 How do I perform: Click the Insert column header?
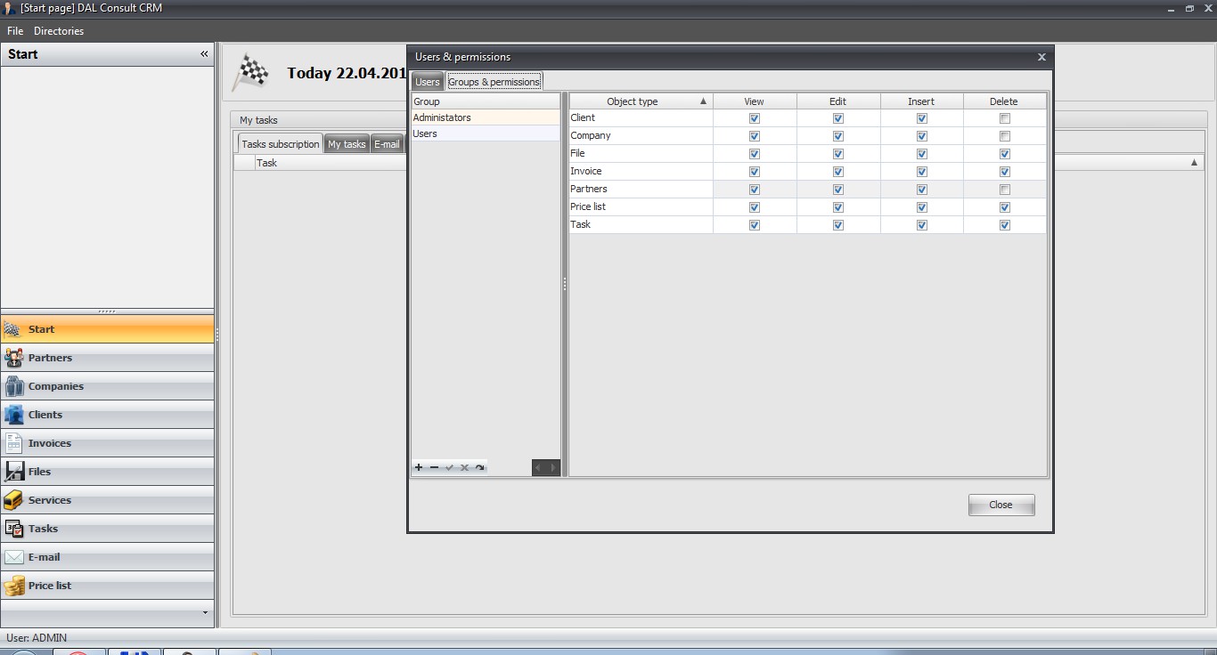tap(922, 101)
